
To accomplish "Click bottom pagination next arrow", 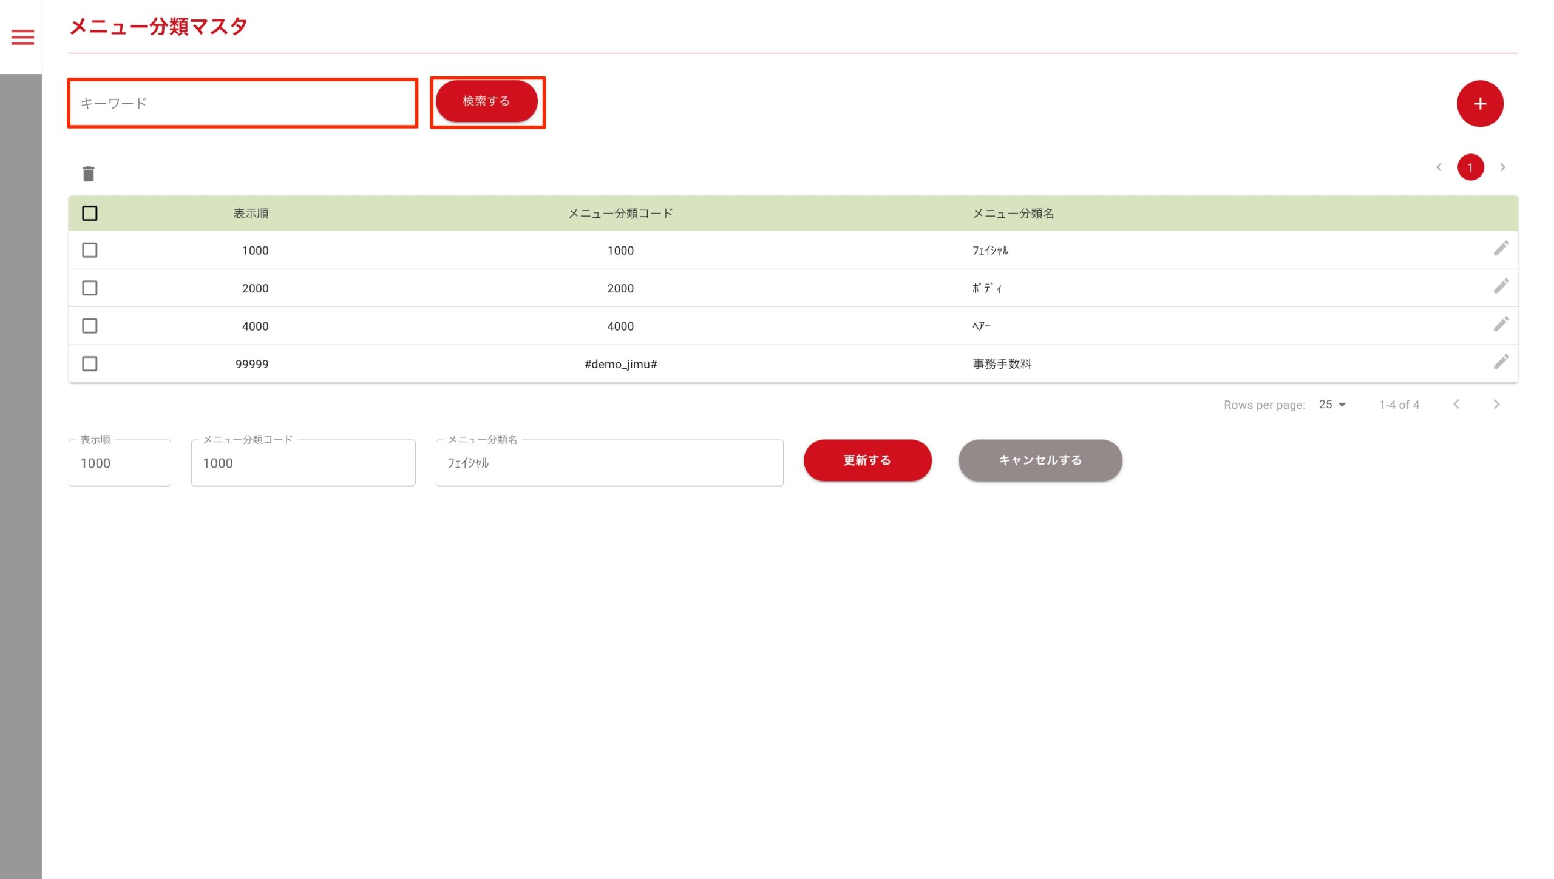I will 1496,405.
